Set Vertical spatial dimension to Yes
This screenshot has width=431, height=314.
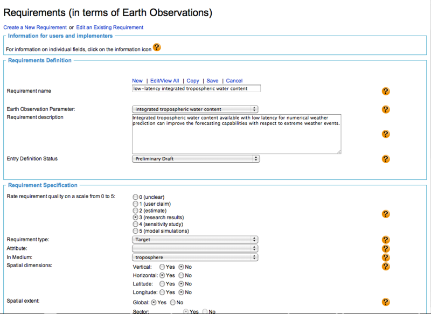[x=162, y=267]
